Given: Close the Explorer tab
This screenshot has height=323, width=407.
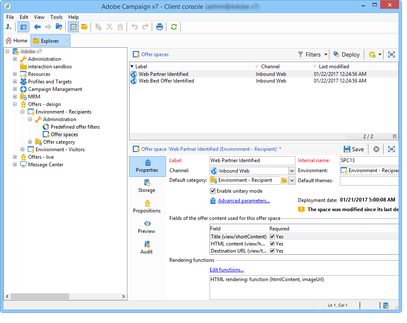Looking at the screenshot, I should coord(67,41).
